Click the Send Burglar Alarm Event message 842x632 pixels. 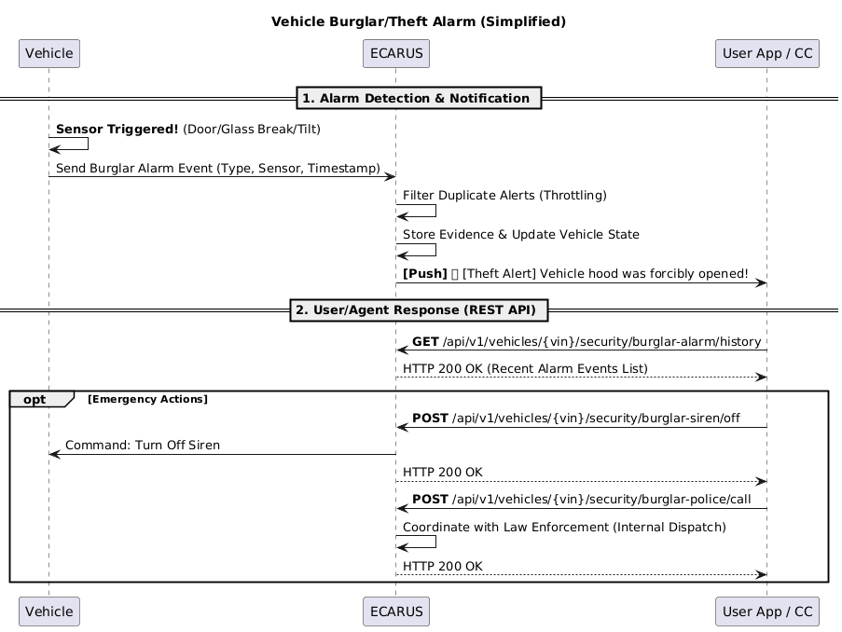218,169
